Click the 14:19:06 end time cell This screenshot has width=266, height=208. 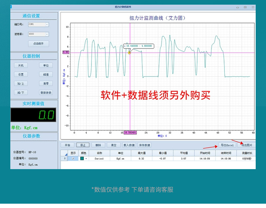[x=226, y=159]
